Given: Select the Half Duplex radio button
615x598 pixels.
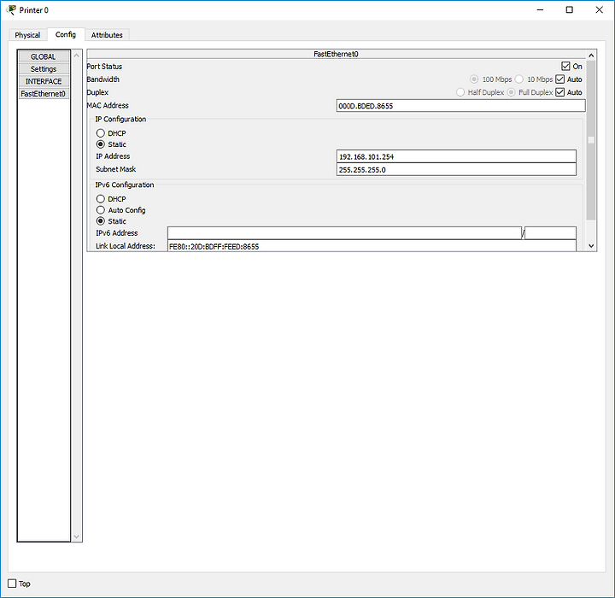Looking at the screenshot, I should (460, 92).
